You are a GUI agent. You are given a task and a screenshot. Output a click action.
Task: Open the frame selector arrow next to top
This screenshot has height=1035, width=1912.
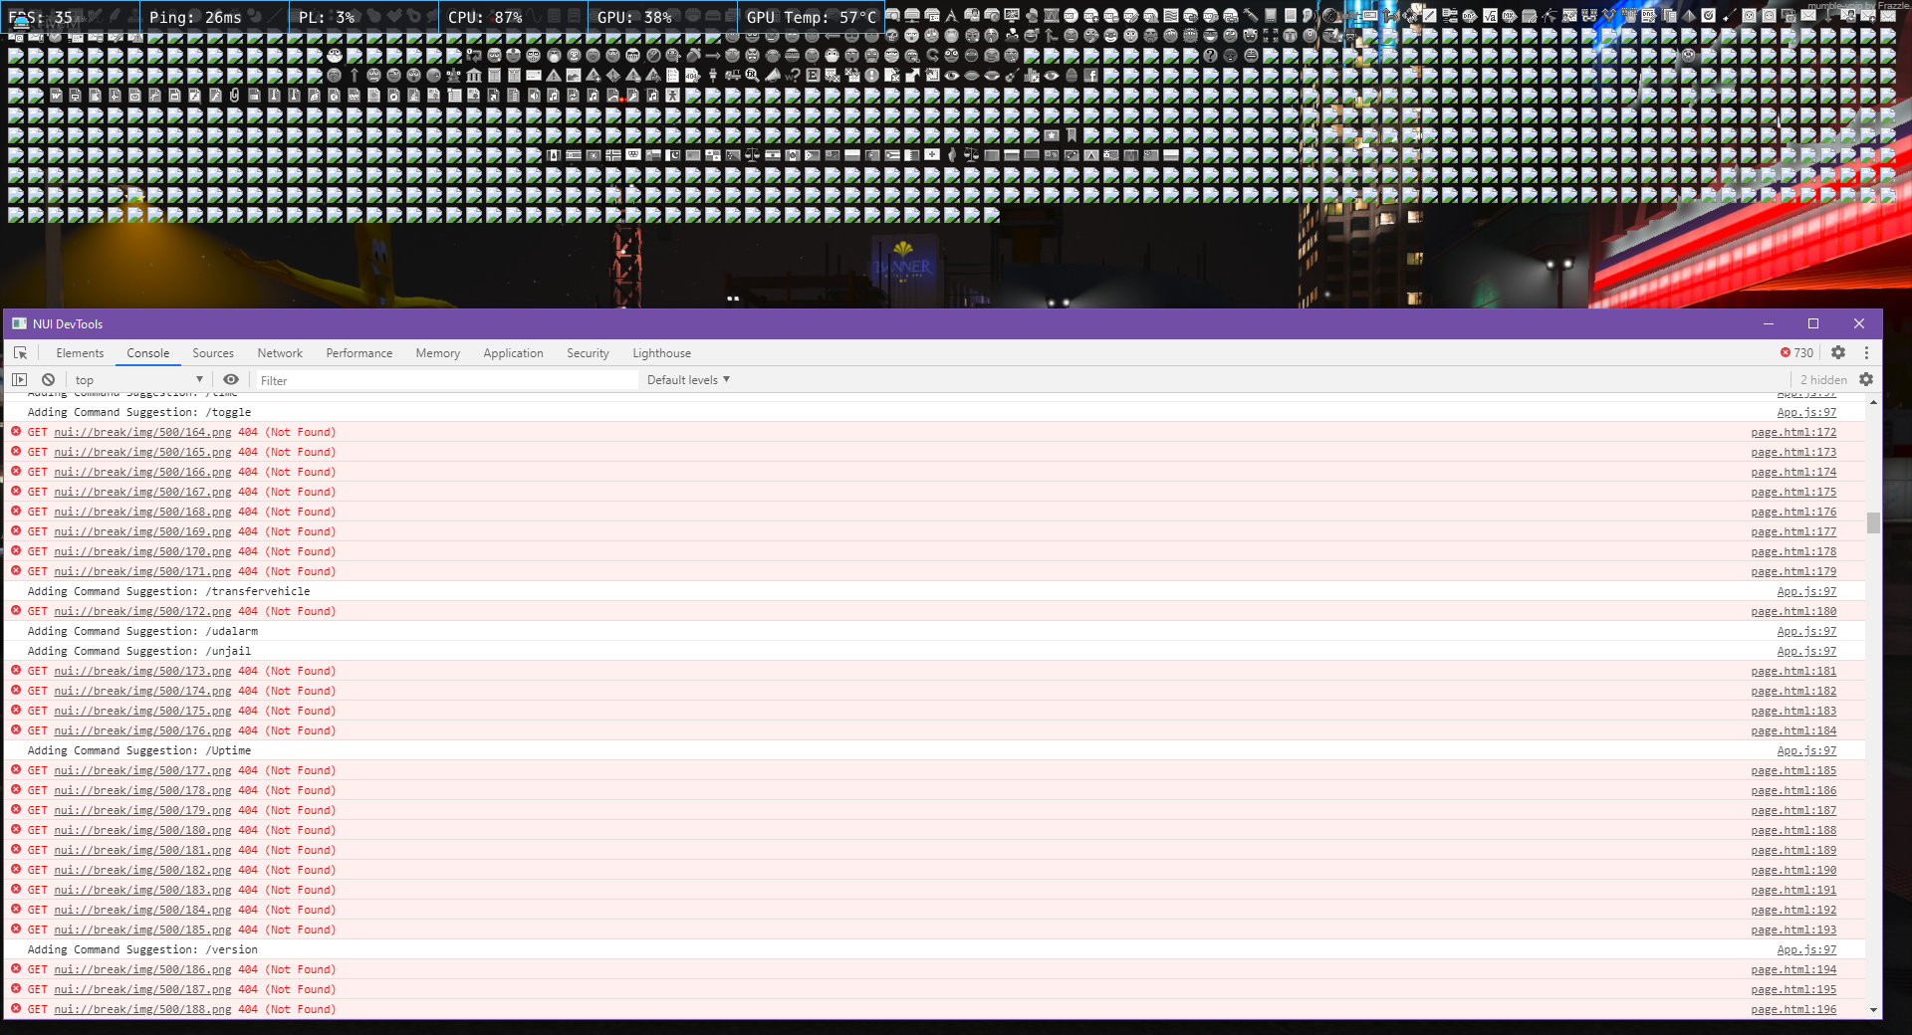click(199, 379)
